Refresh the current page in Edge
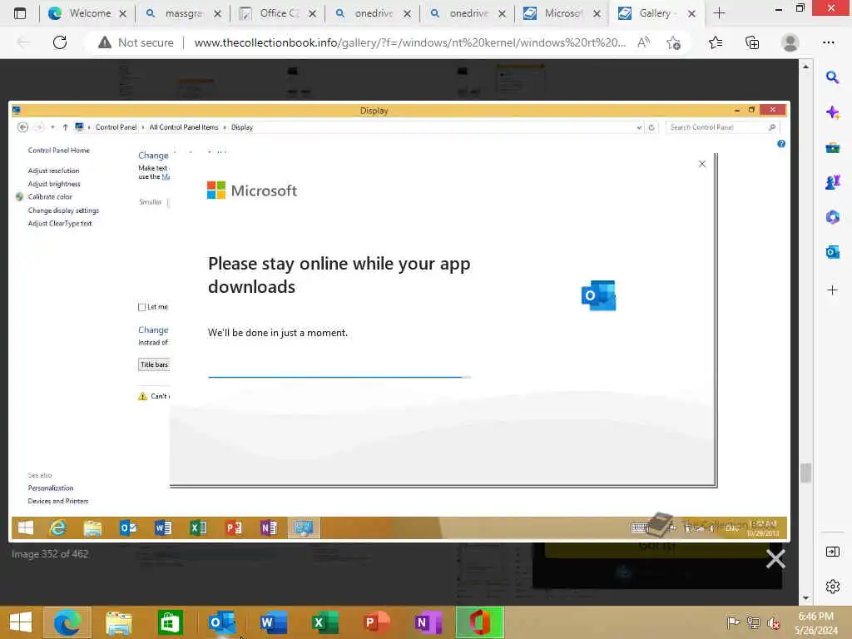The image size is (852, 639). tap(60, 42)
